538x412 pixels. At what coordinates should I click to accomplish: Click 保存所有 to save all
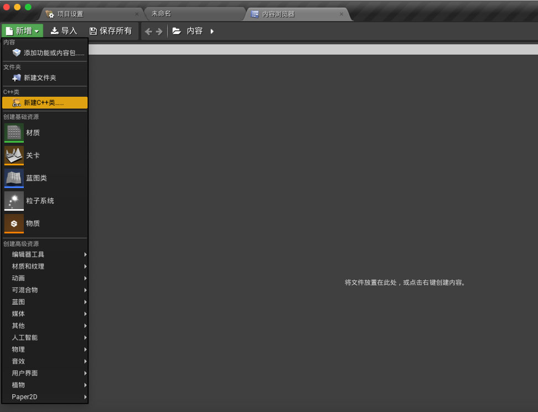point(111,31)
